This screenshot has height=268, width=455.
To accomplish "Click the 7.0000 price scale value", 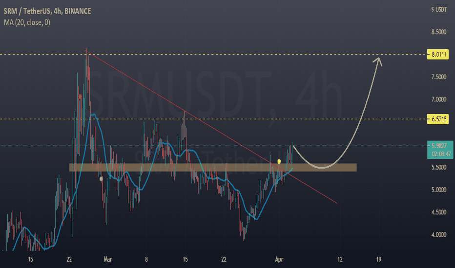I will pyautogui.click(x=439, y=99).
